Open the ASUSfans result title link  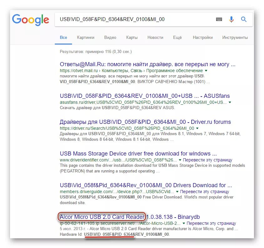[145, 96]
